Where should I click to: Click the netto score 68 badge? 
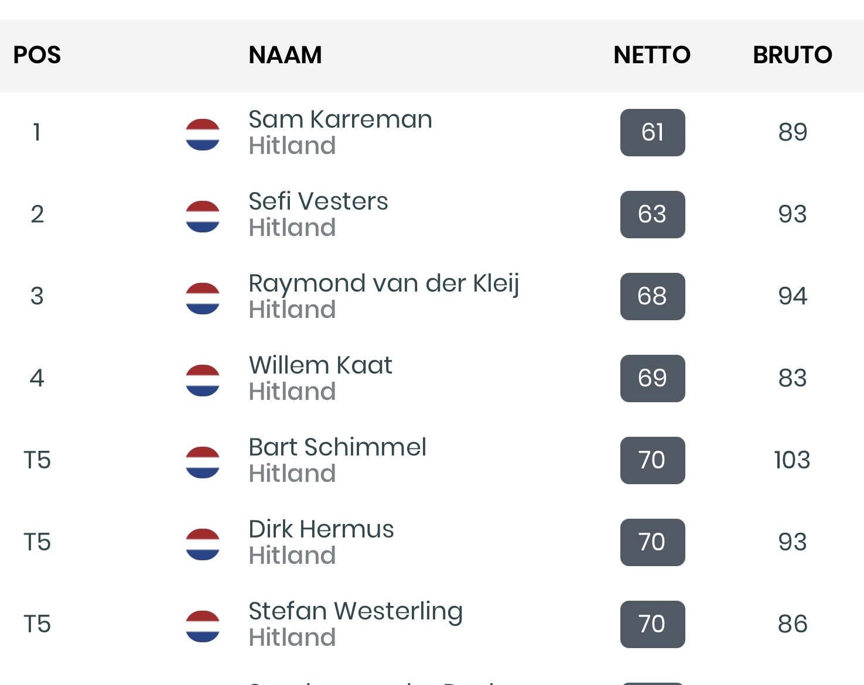[653, 296]
